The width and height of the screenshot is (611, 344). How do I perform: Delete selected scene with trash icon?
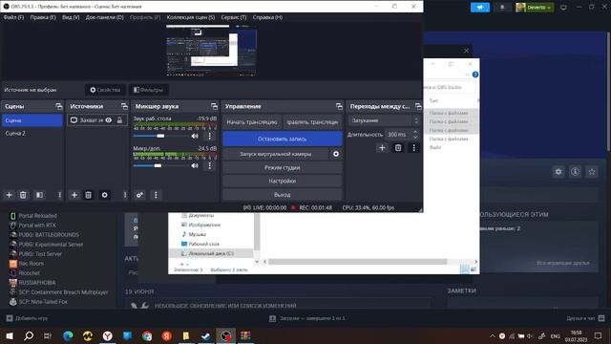(x=23, y=195)
